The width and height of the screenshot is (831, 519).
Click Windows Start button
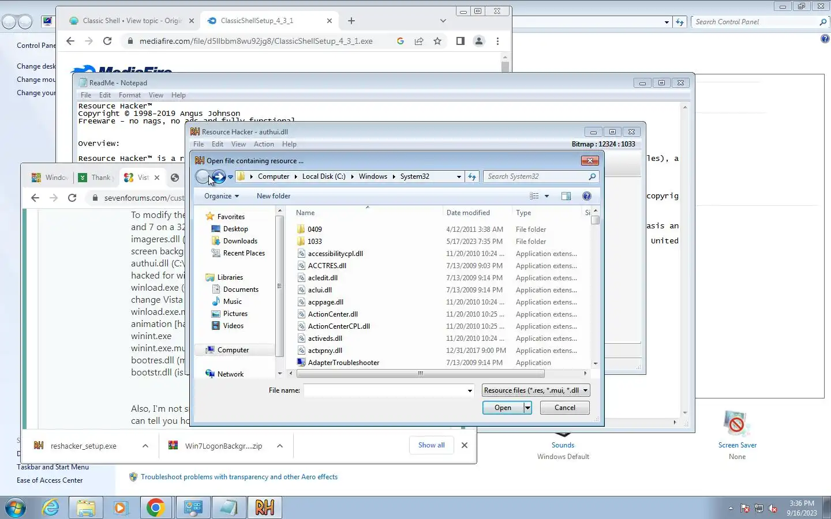(x=15, y=507)
